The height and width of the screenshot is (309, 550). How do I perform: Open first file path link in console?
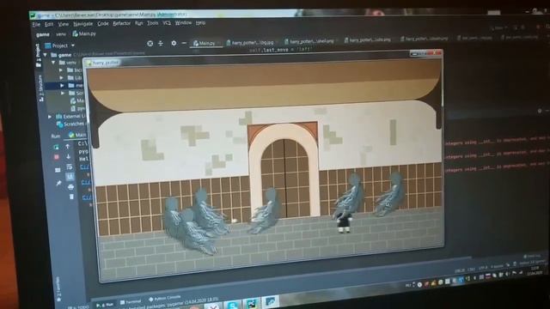click(x=86, y=167)
